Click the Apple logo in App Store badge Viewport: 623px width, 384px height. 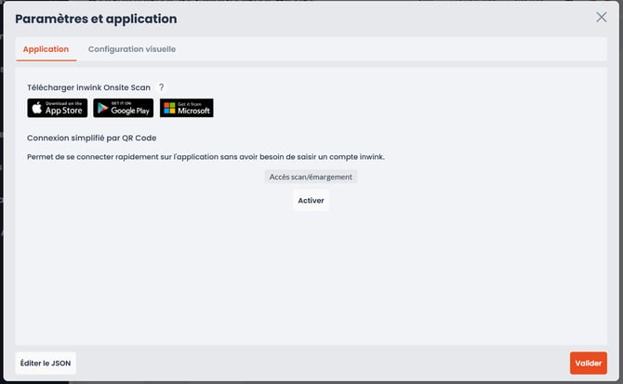(x=37, y=108)
